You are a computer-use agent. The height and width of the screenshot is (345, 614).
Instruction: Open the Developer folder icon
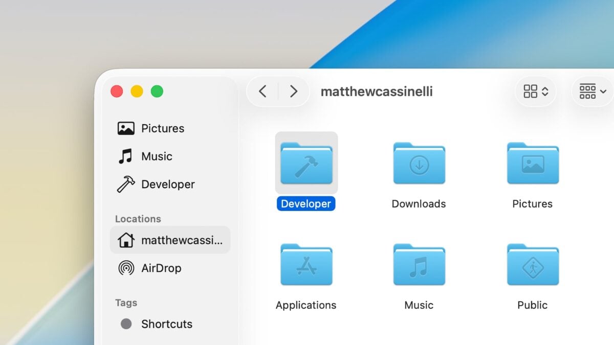pyautogui.click(x=306, y=164)
